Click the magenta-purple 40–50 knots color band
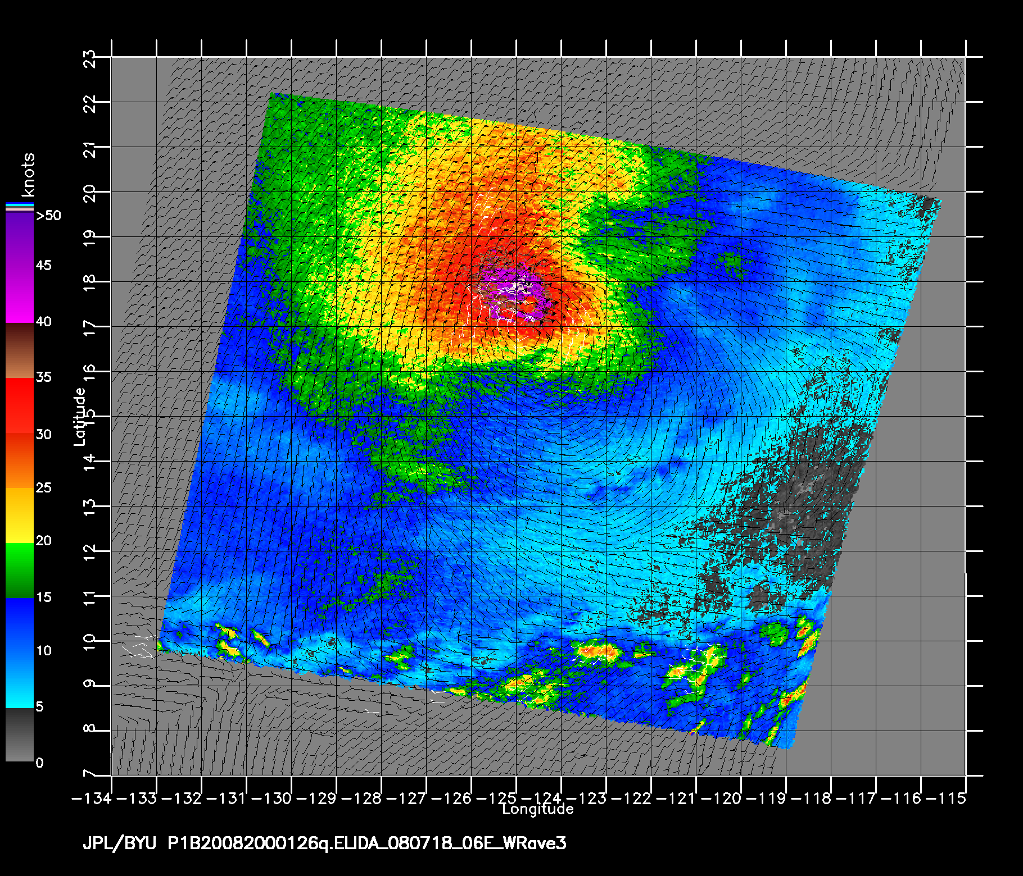 [x=20, y=268]
